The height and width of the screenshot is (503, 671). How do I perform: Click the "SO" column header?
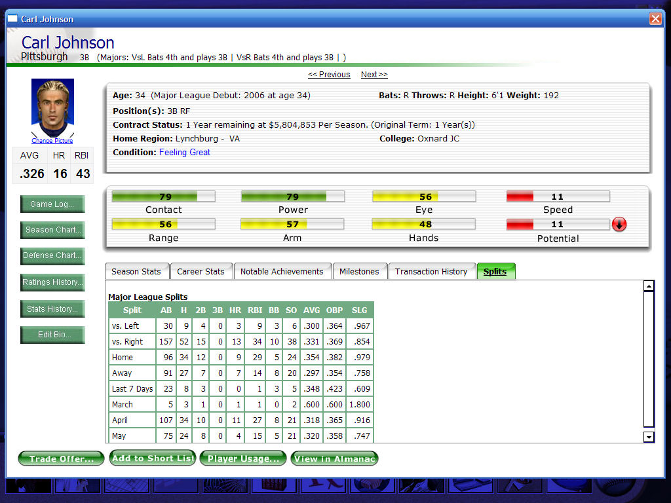click(292, 310)
